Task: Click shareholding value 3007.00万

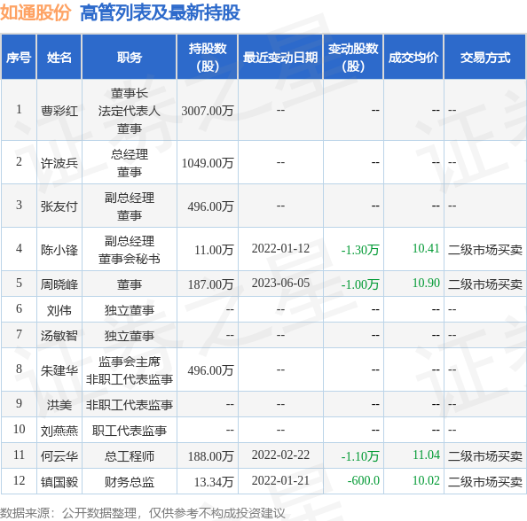Action: pyautogui.click(x=208, y=111)
